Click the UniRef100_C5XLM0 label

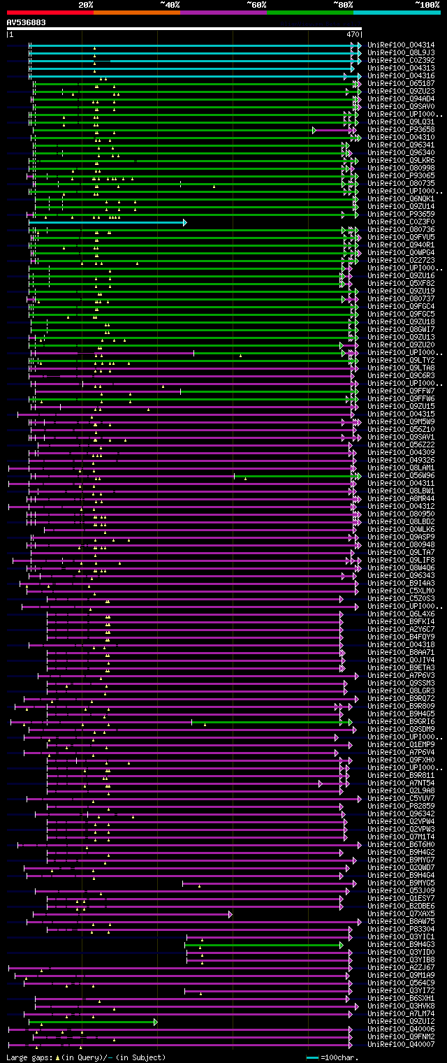coord(402,591)
